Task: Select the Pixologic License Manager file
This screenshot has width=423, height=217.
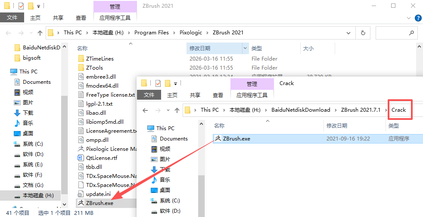Action: point(107,149)
